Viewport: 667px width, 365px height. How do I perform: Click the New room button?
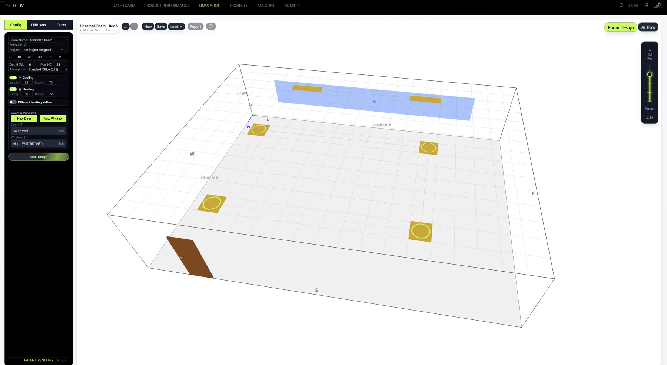click(148, 27)
